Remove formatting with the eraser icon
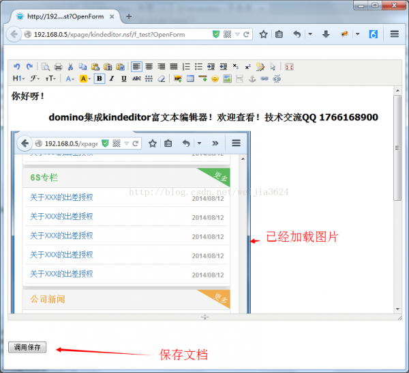The height and width of the screenshot is (373, 409). coord(162,79)
